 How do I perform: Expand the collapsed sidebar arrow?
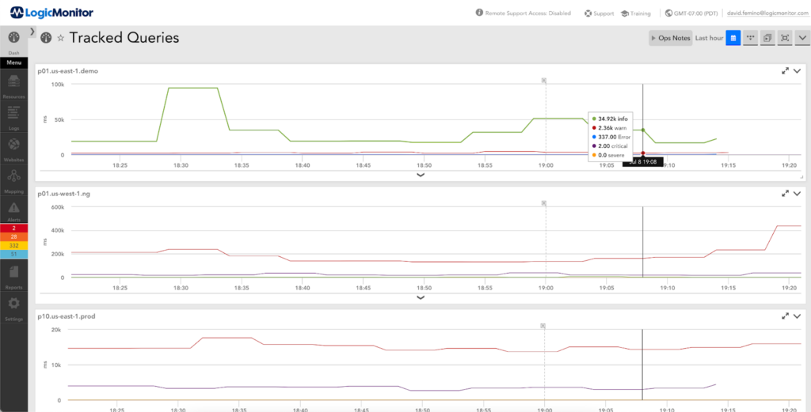coord(32,32)
